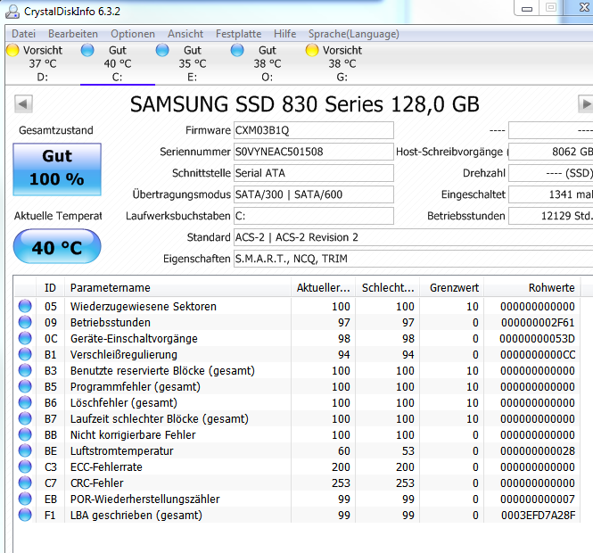Screen dimensions: 593x553
Task: Click the ID column header
Action: 50,288
